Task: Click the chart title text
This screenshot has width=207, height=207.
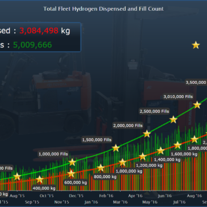Action: pos(103,9)
